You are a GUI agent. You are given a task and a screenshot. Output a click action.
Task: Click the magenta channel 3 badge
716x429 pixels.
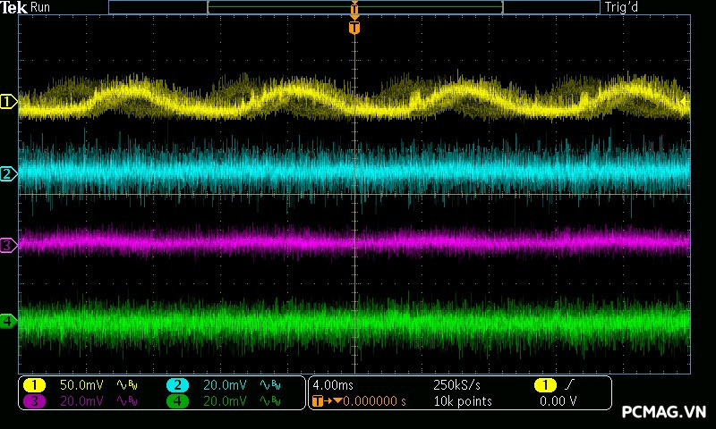(34, 402)
